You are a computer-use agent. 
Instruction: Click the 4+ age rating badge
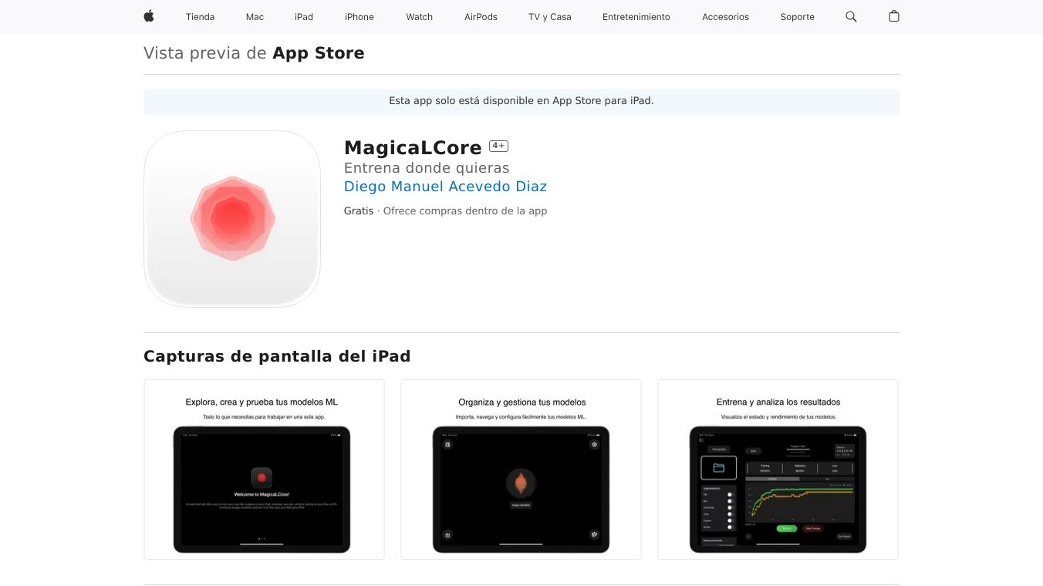[498, 146]
